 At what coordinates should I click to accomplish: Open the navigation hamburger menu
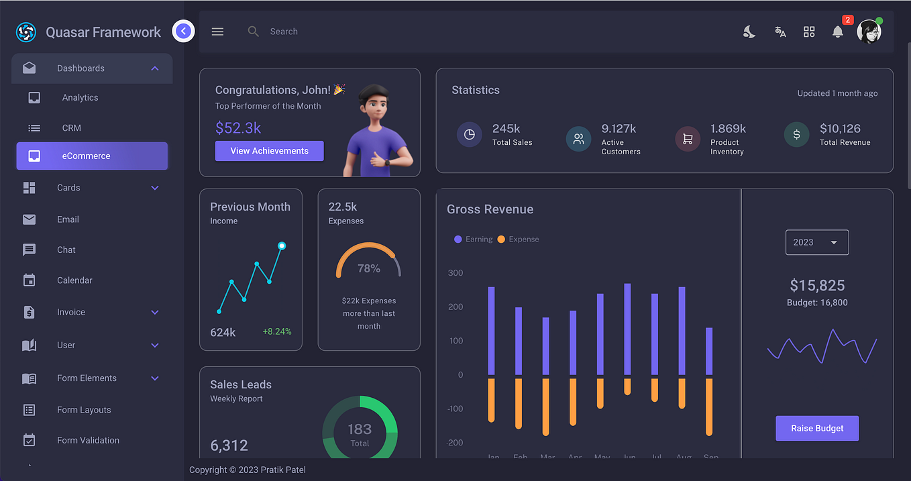point(217,31)
